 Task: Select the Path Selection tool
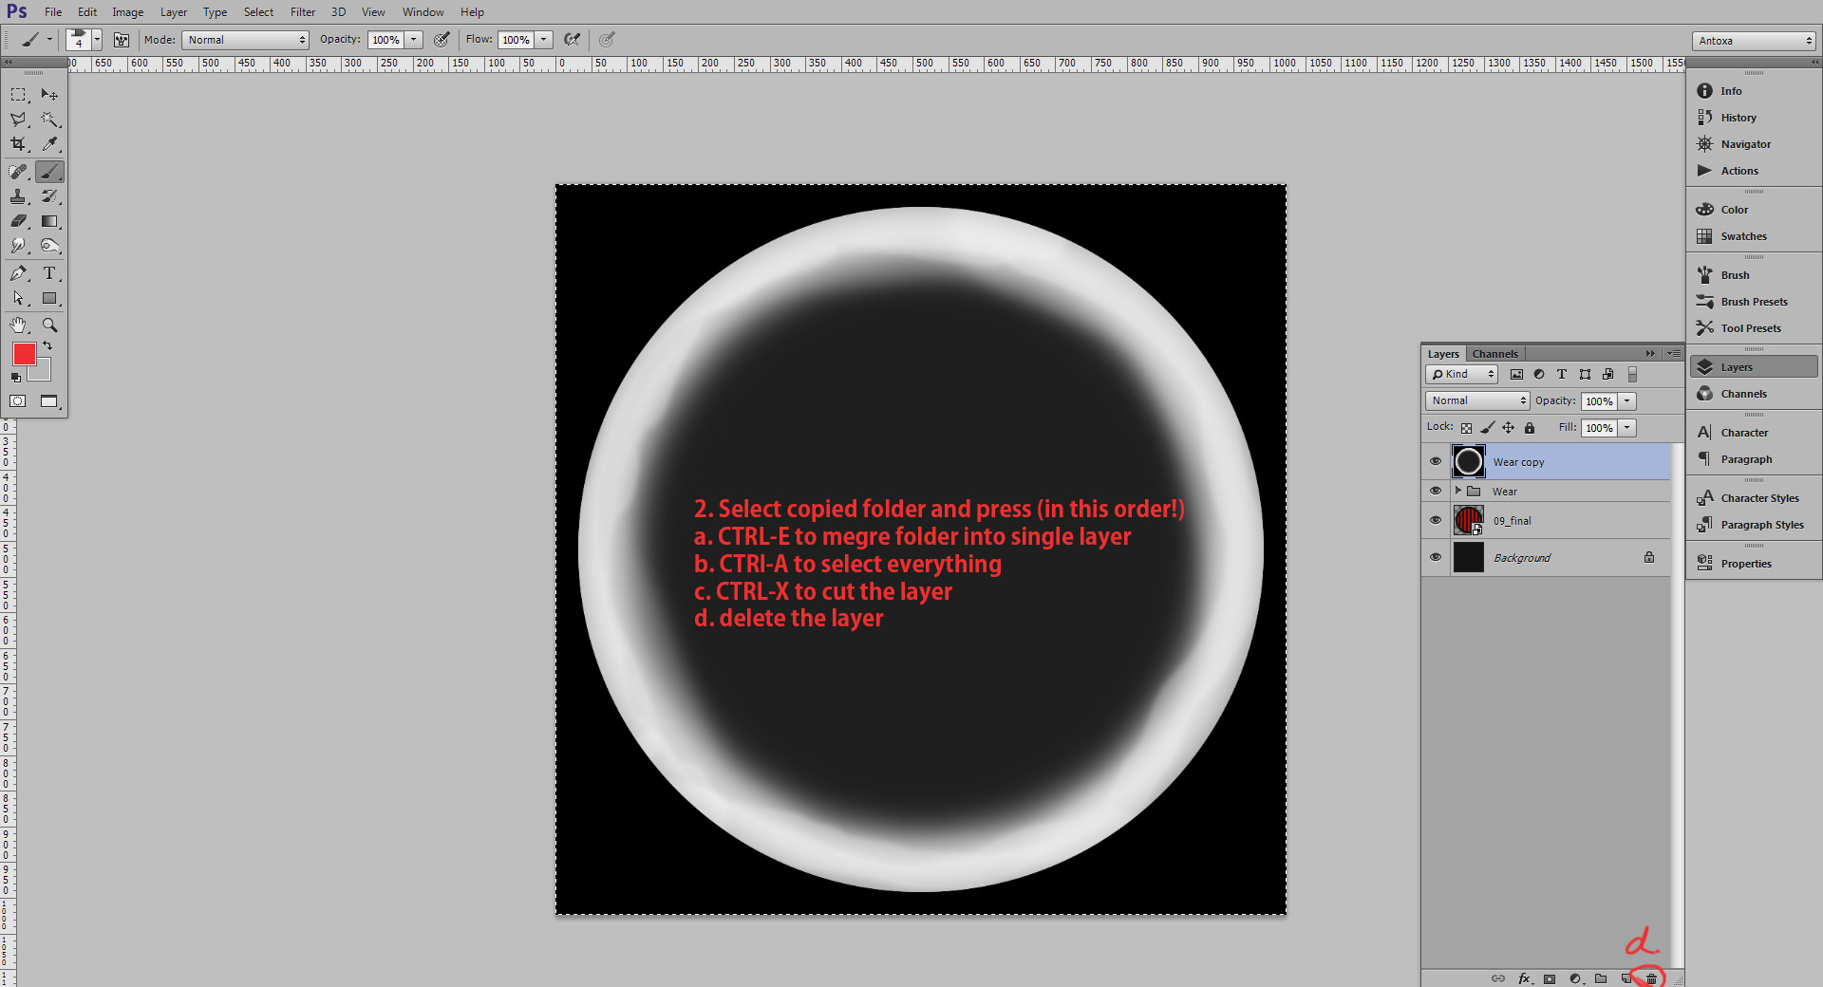click(x=18, y=298)
